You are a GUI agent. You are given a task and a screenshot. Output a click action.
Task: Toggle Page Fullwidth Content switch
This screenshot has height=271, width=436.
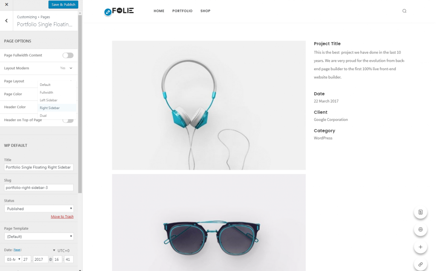pos(68,55)
